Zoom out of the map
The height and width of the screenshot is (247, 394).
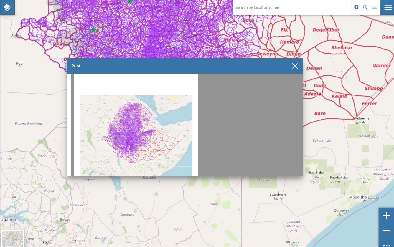[387, 231]
